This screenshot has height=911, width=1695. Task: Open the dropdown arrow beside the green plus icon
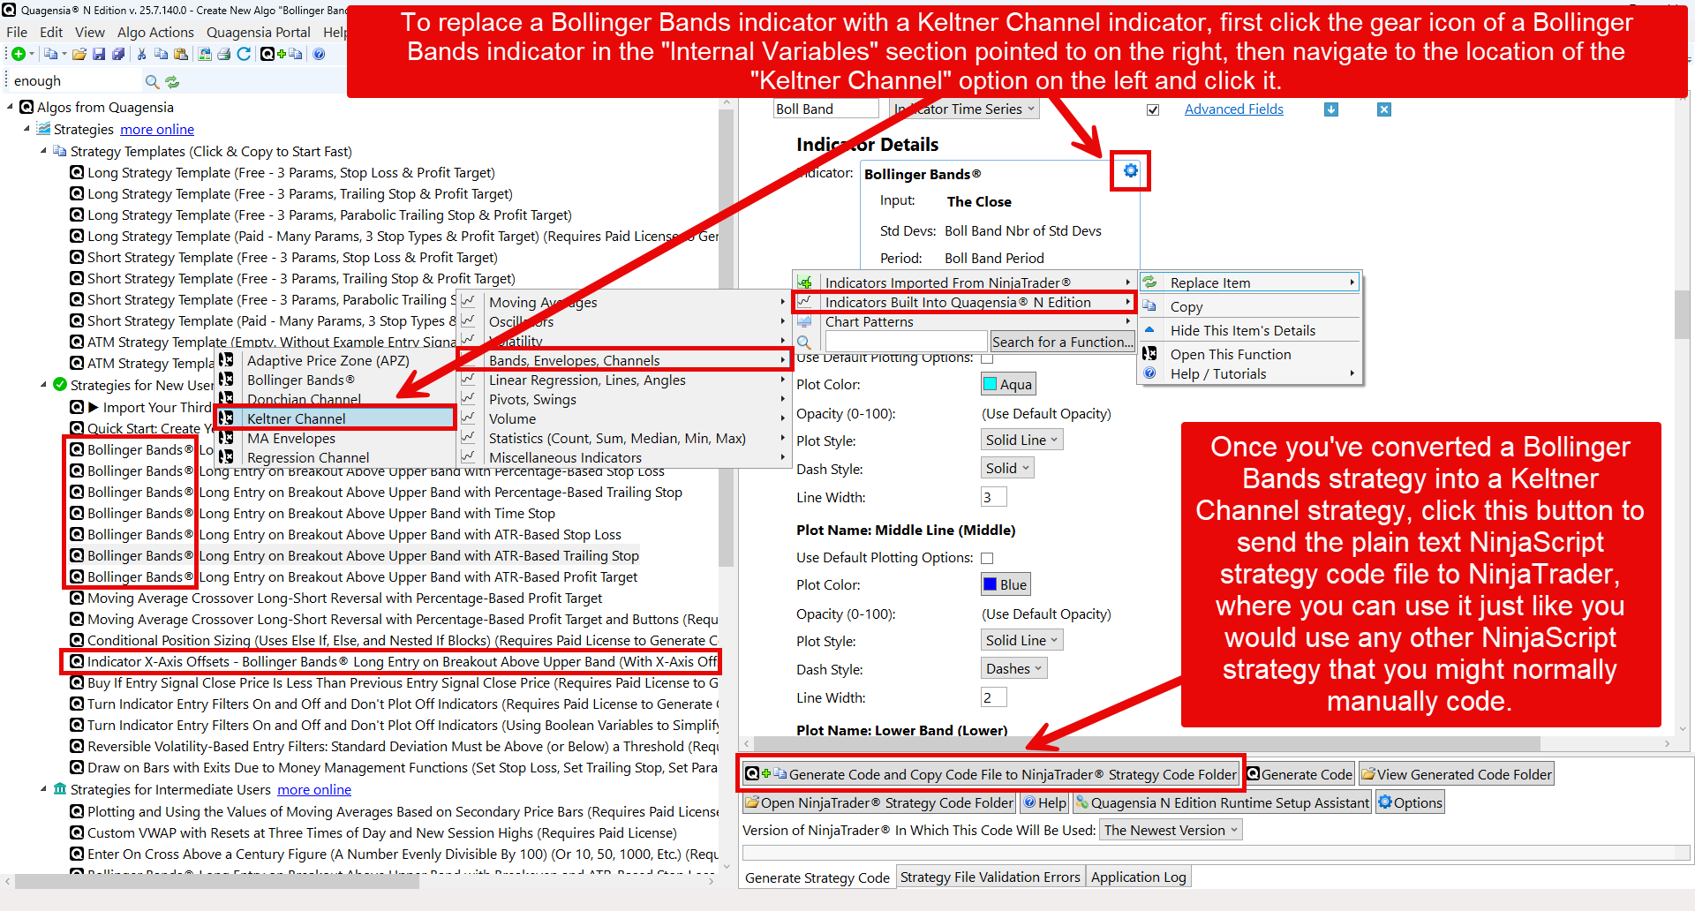click(32, 54)
